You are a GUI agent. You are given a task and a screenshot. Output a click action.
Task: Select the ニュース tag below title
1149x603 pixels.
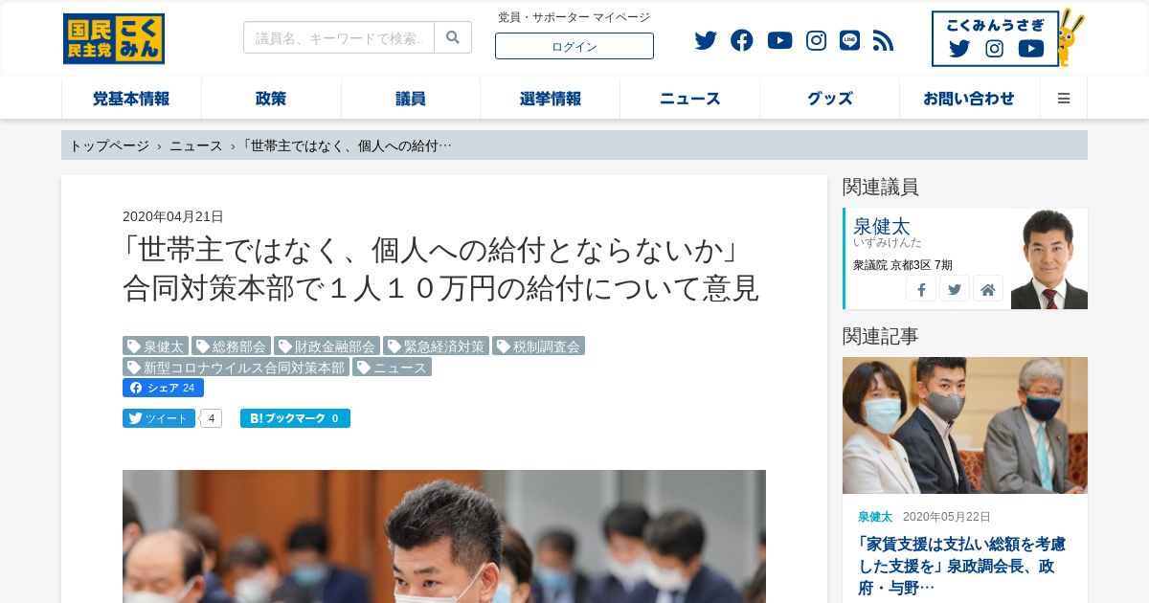pos(392,367)
